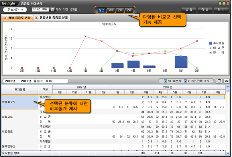The image size is (232, 157).
Task: Switch to the 진료년월 중증도 분포 tab
Action: coord(52,18)
